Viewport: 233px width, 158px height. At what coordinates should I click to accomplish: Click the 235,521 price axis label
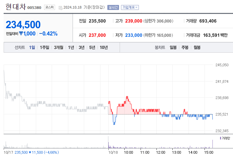tap(222, 114)
